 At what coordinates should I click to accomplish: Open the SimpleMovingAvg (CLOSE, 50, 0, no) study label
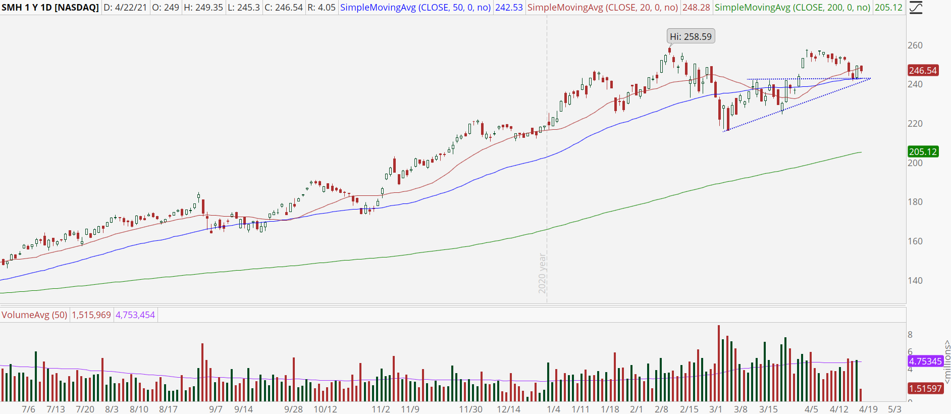coord(415,8)
